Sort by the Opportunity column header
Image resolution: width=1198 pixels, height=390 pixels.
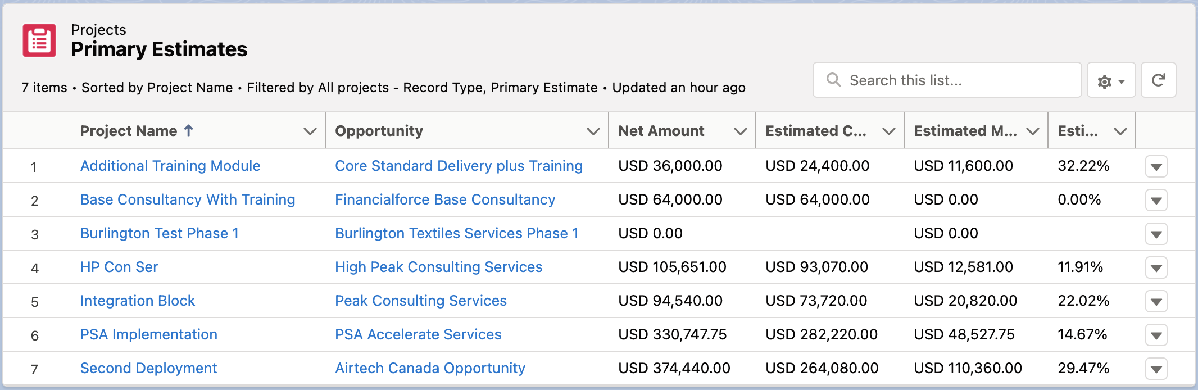[x=379, y=131]
